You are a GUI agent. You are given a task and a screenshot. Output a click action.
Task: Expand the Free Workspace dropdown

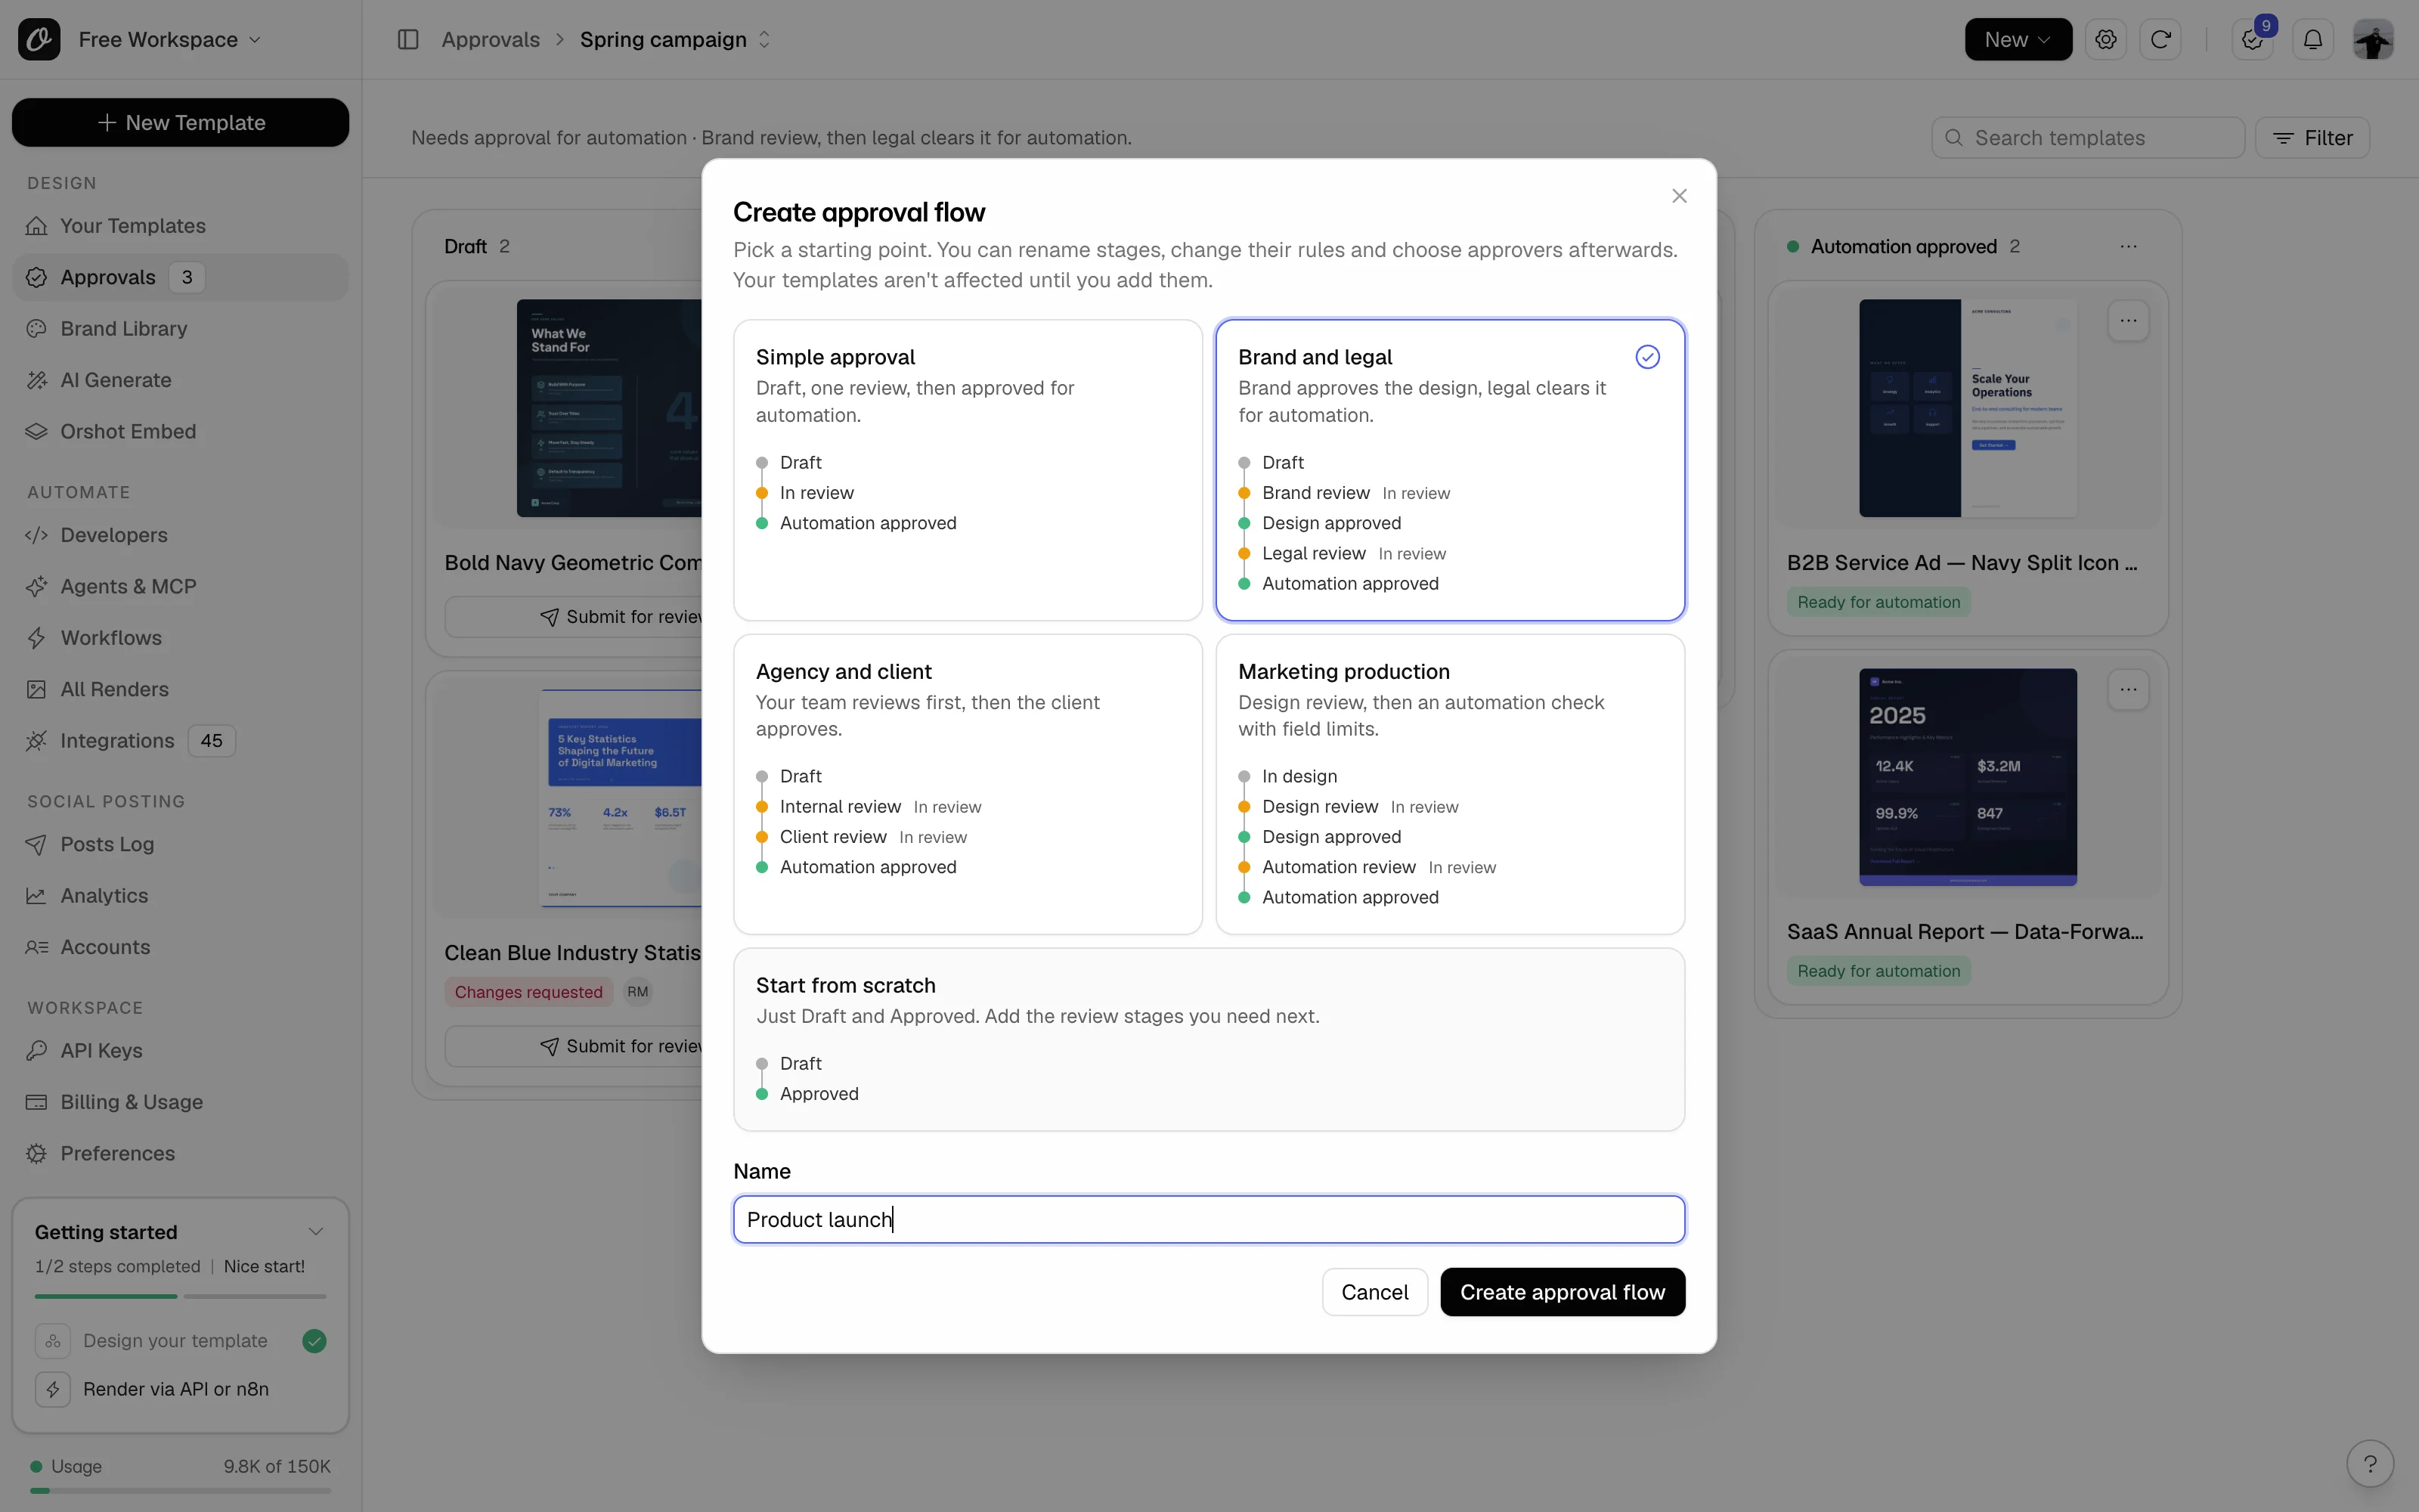pyautogui.click(x=170, y=39)
